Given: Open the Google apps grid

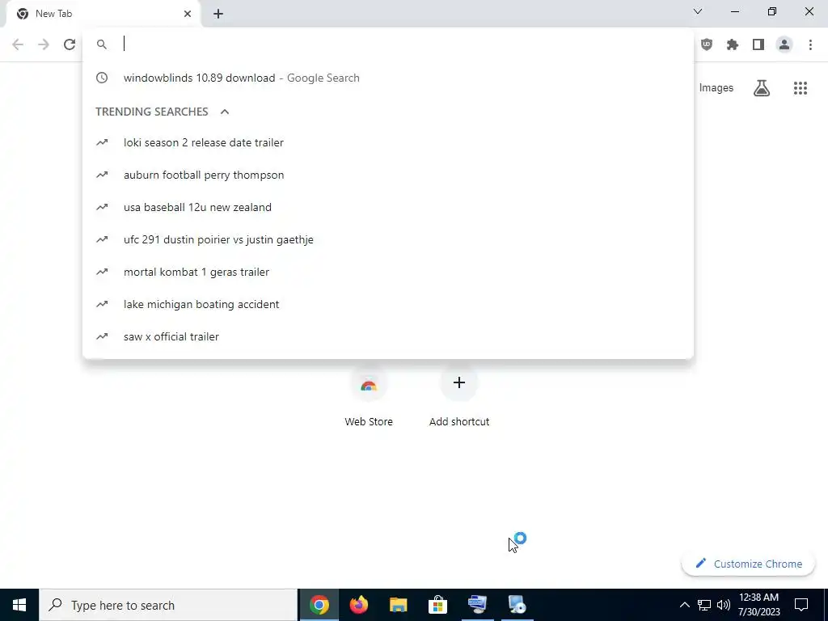Looking at the screenshot, I should pyautogui.click(x=801, y=88).
